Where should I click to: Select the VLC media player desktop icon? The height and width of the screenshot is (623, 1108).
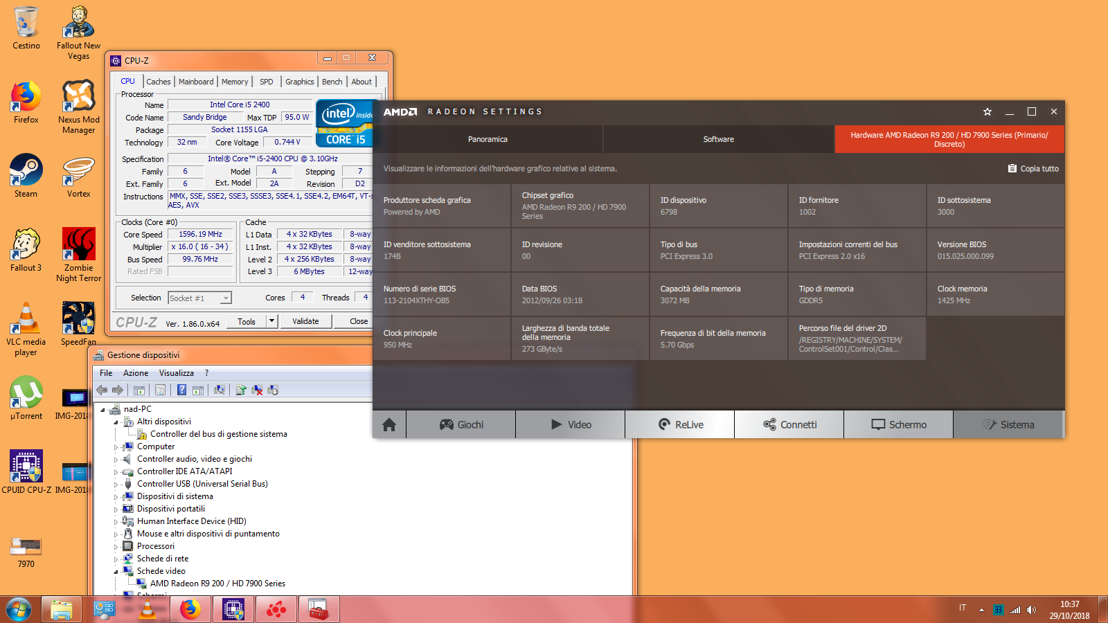(26, 329)
